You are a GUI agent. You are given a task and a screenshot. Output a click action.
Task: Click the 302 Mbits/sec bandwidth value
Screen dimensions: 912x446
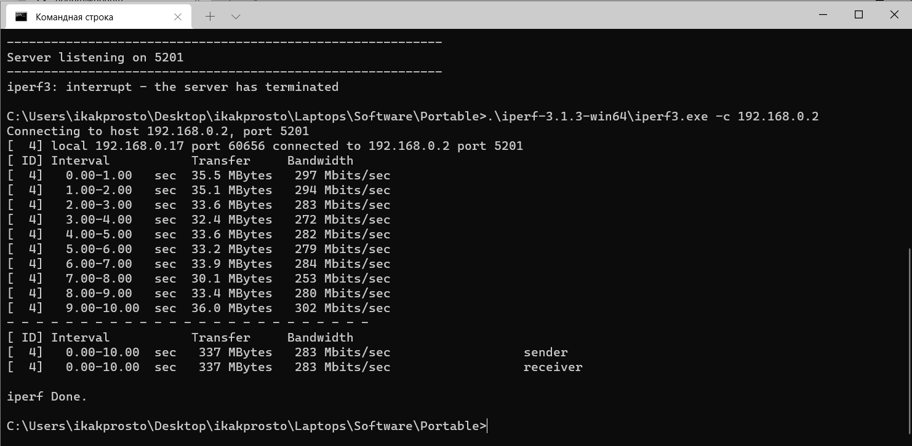(x=342, y=308)
